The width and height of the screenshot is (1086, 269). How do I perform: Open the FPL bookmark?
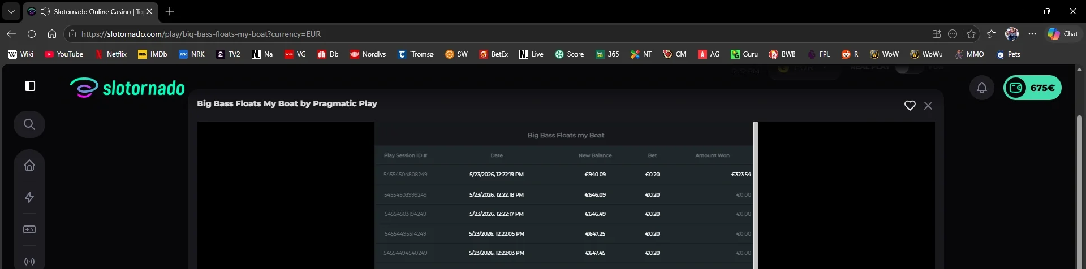[819, 54]
